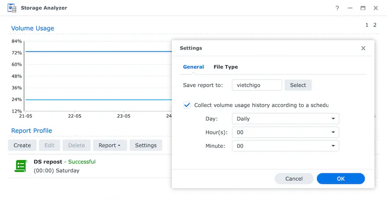Maximize the Storage Analyzer window

point(363,8)
